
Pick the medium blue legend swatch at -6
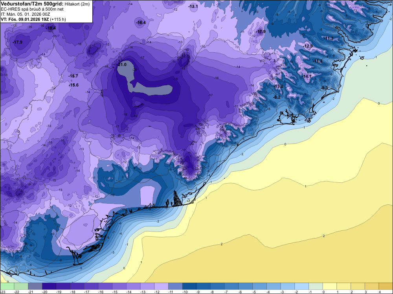point(246,286)
